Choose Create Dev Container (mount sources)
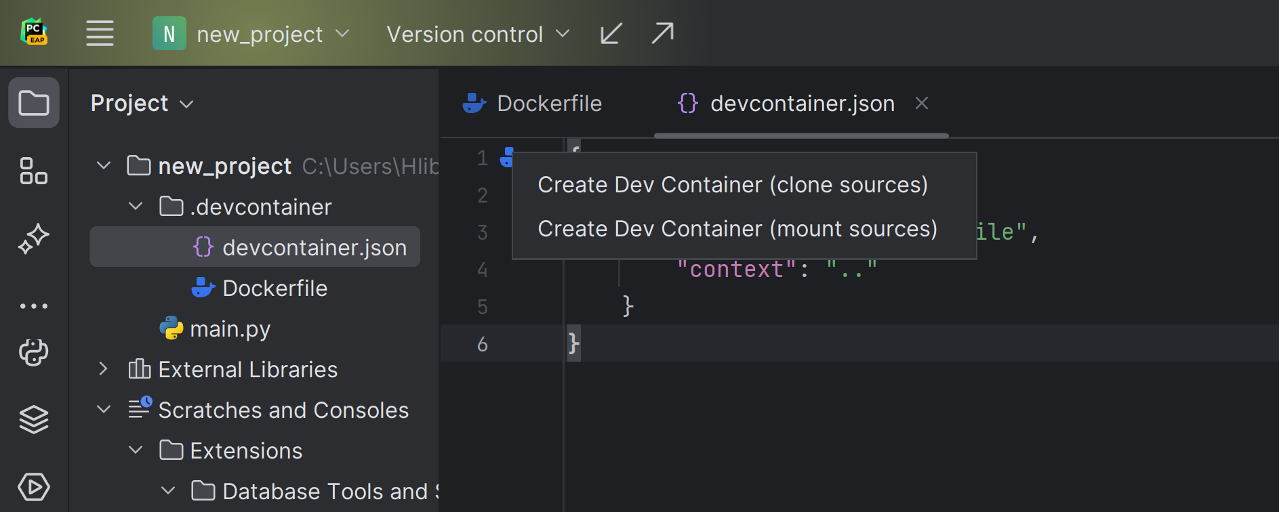Image resolution: width=1279 pixels, height=512 pixels. pos(737,229)
